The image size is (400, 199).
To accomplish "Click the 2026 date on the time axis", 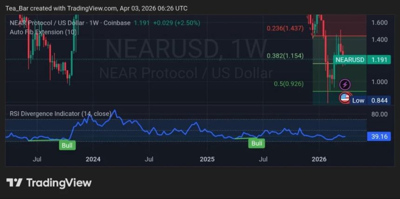I will 319,159.
